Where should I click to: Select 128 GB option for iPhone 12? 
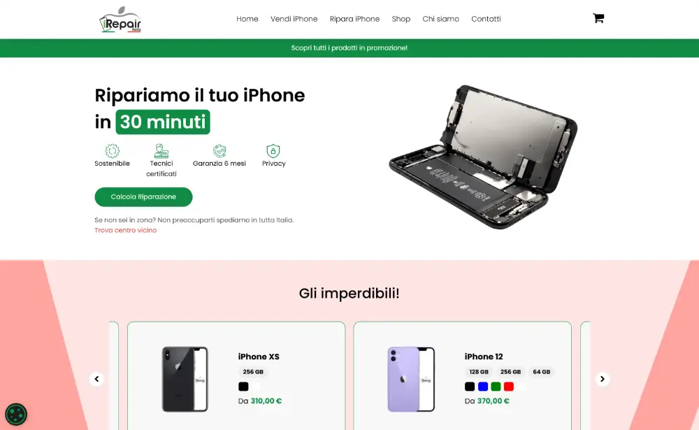479,371
